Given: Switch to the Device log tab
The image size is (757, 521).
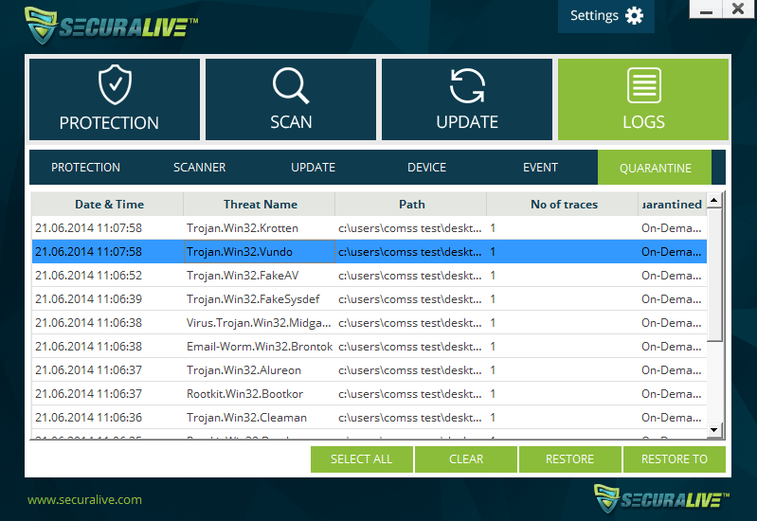Looking at the screenshot, I should pos(426,168).
